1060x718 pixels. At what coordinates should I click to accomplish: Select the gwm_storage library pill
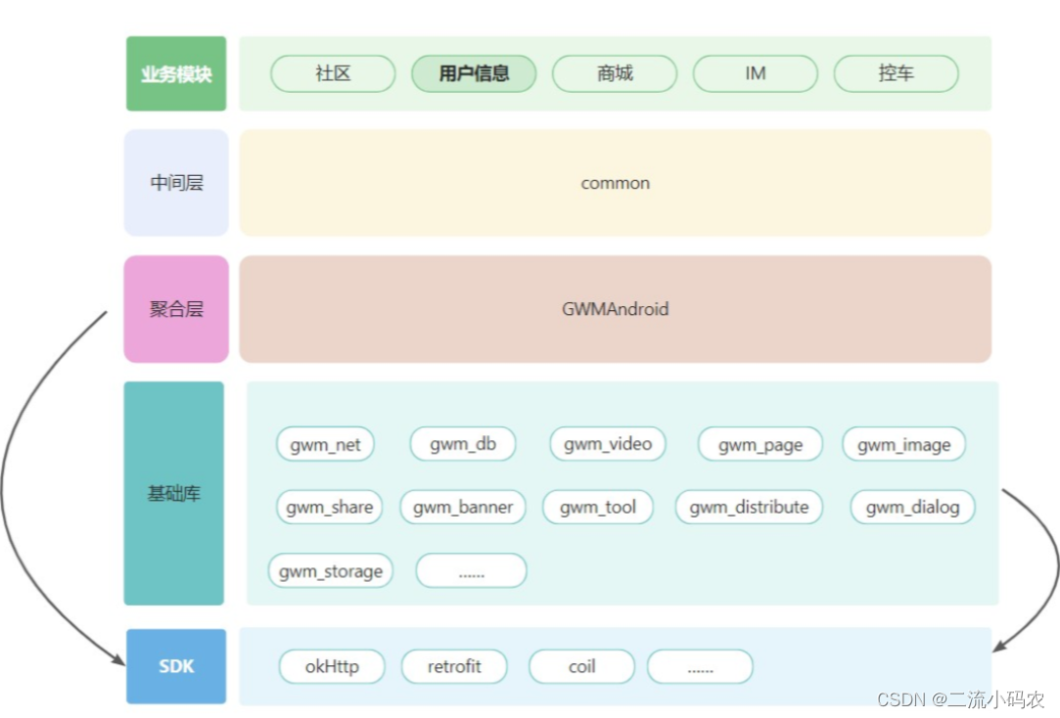(331, 570)
